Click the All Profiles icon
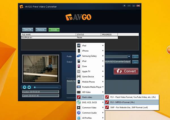 point(79,118)
